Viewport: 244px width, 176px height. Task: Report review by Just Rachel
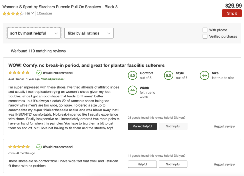coord(224,126)
